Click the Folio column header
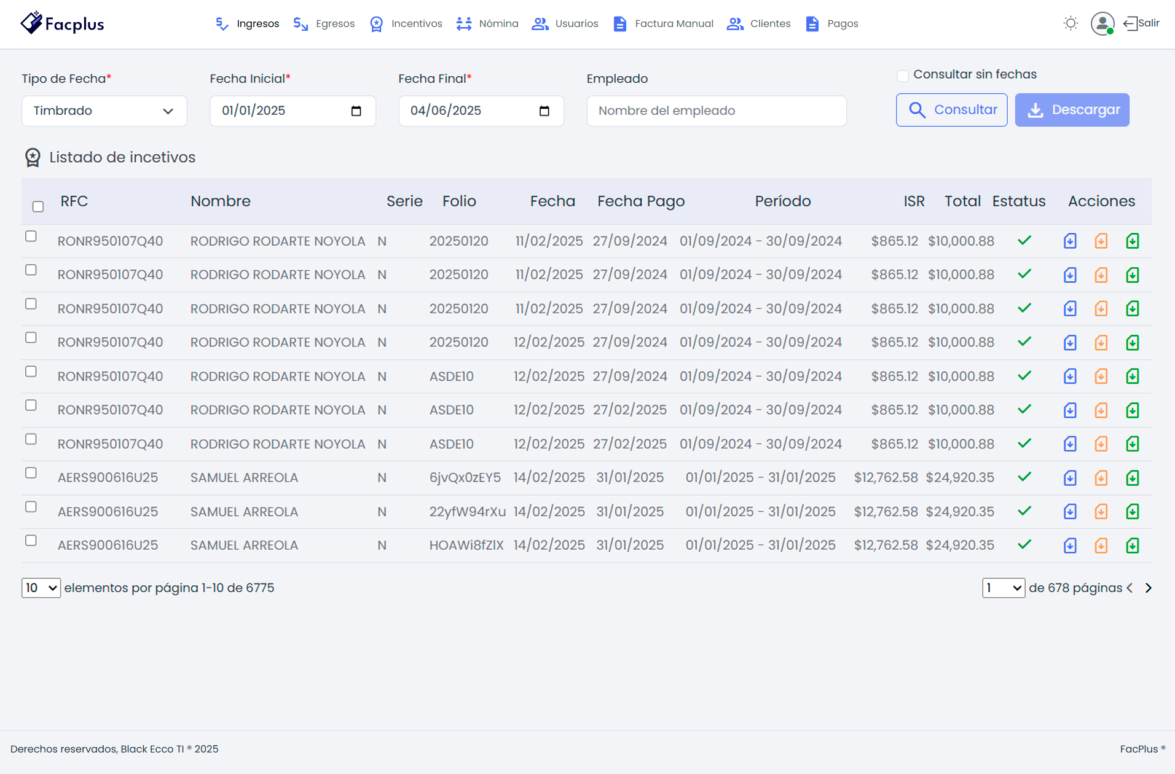Image resolution: width=1175 pixels, height=774 pixels. (x=459, y=201)
